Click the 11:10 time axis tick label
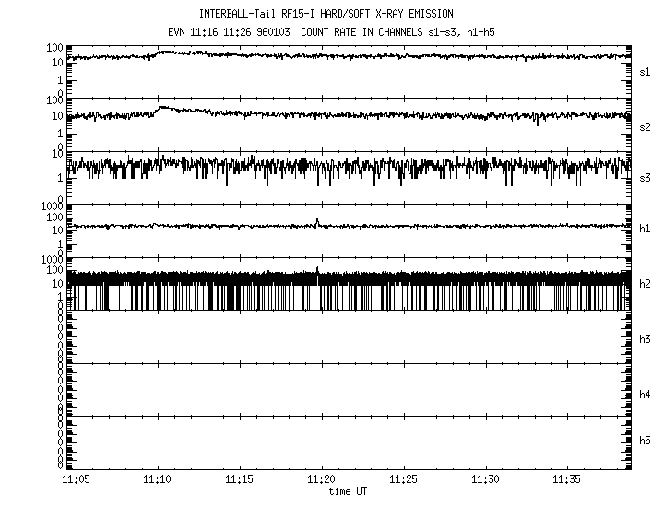 click(158, 480)
